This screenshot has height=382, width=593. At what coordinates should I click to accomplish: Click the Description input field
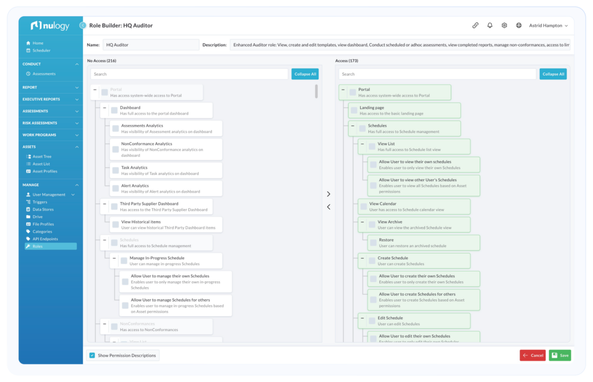coord(400,45)
